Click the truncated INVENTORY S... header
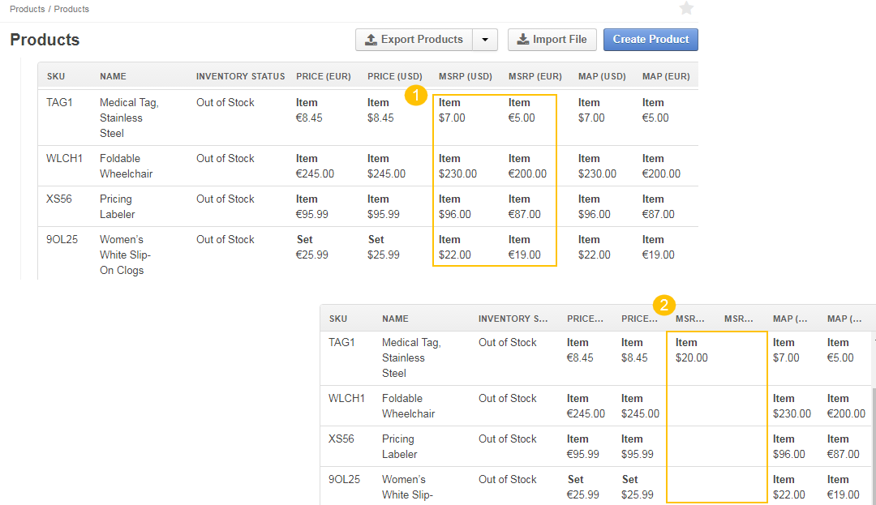 point(514,319)
